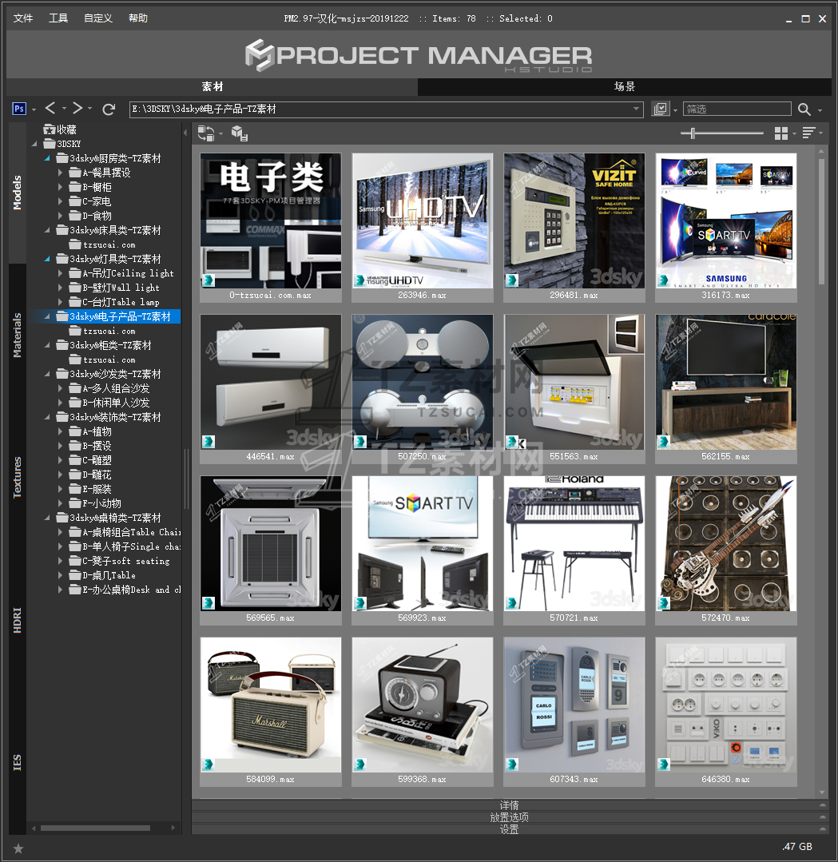Expand the 设置 settings panel
Image resolution: width=838 pixels, height=862 pixels.
[x=509, y=829]
